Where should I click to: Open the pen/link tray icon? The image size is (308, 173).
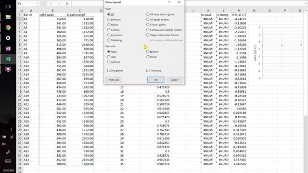click(8, 152)
